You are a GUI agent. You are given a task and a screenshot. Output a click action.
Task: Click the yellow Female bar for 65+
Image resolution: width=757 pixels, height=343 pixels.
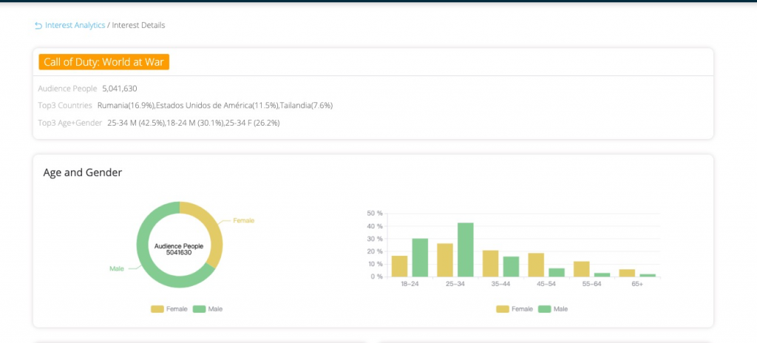coord(627,273)
